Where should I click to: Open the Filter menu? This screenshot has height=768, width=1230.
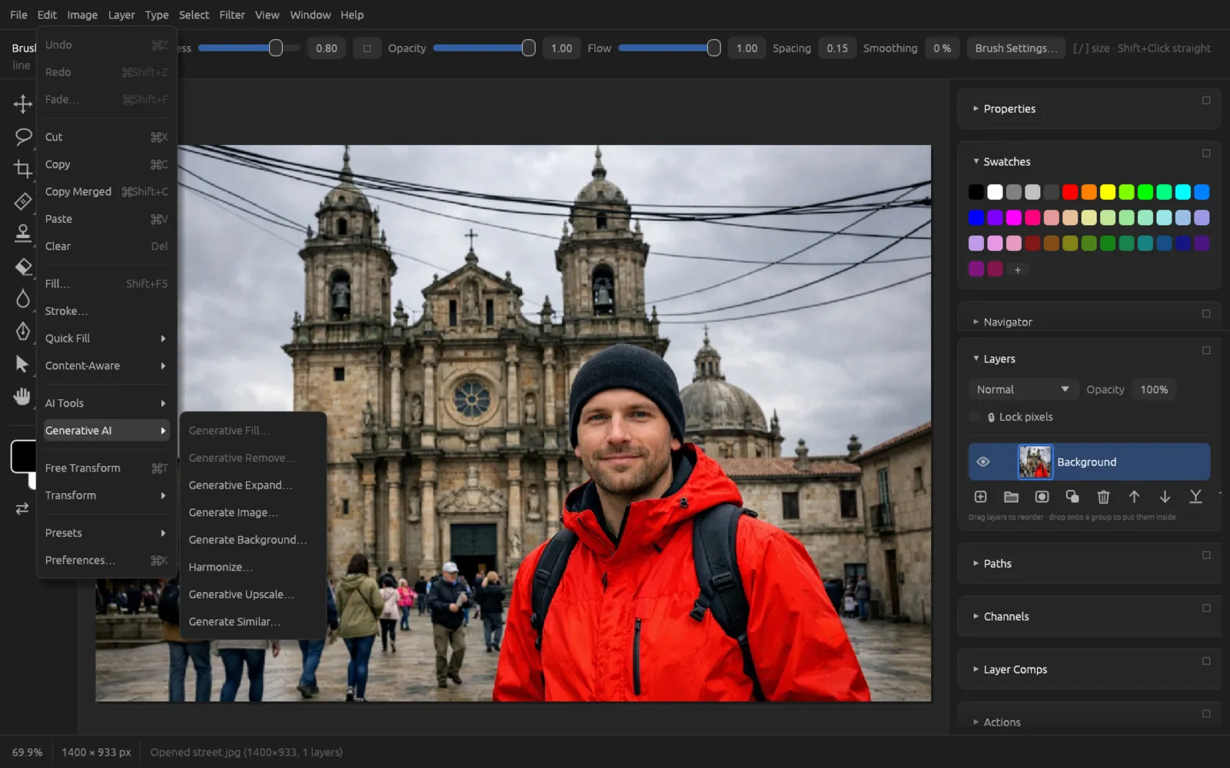click(231, 15)
